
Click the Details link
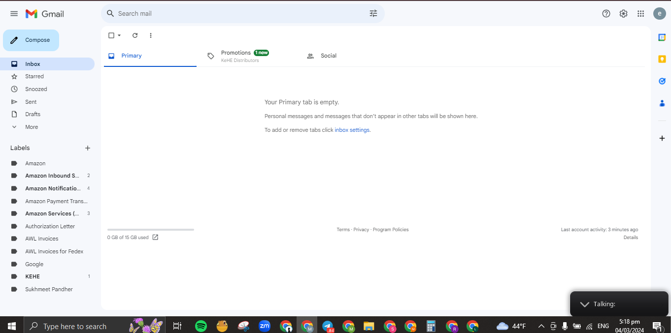[631, 238]
